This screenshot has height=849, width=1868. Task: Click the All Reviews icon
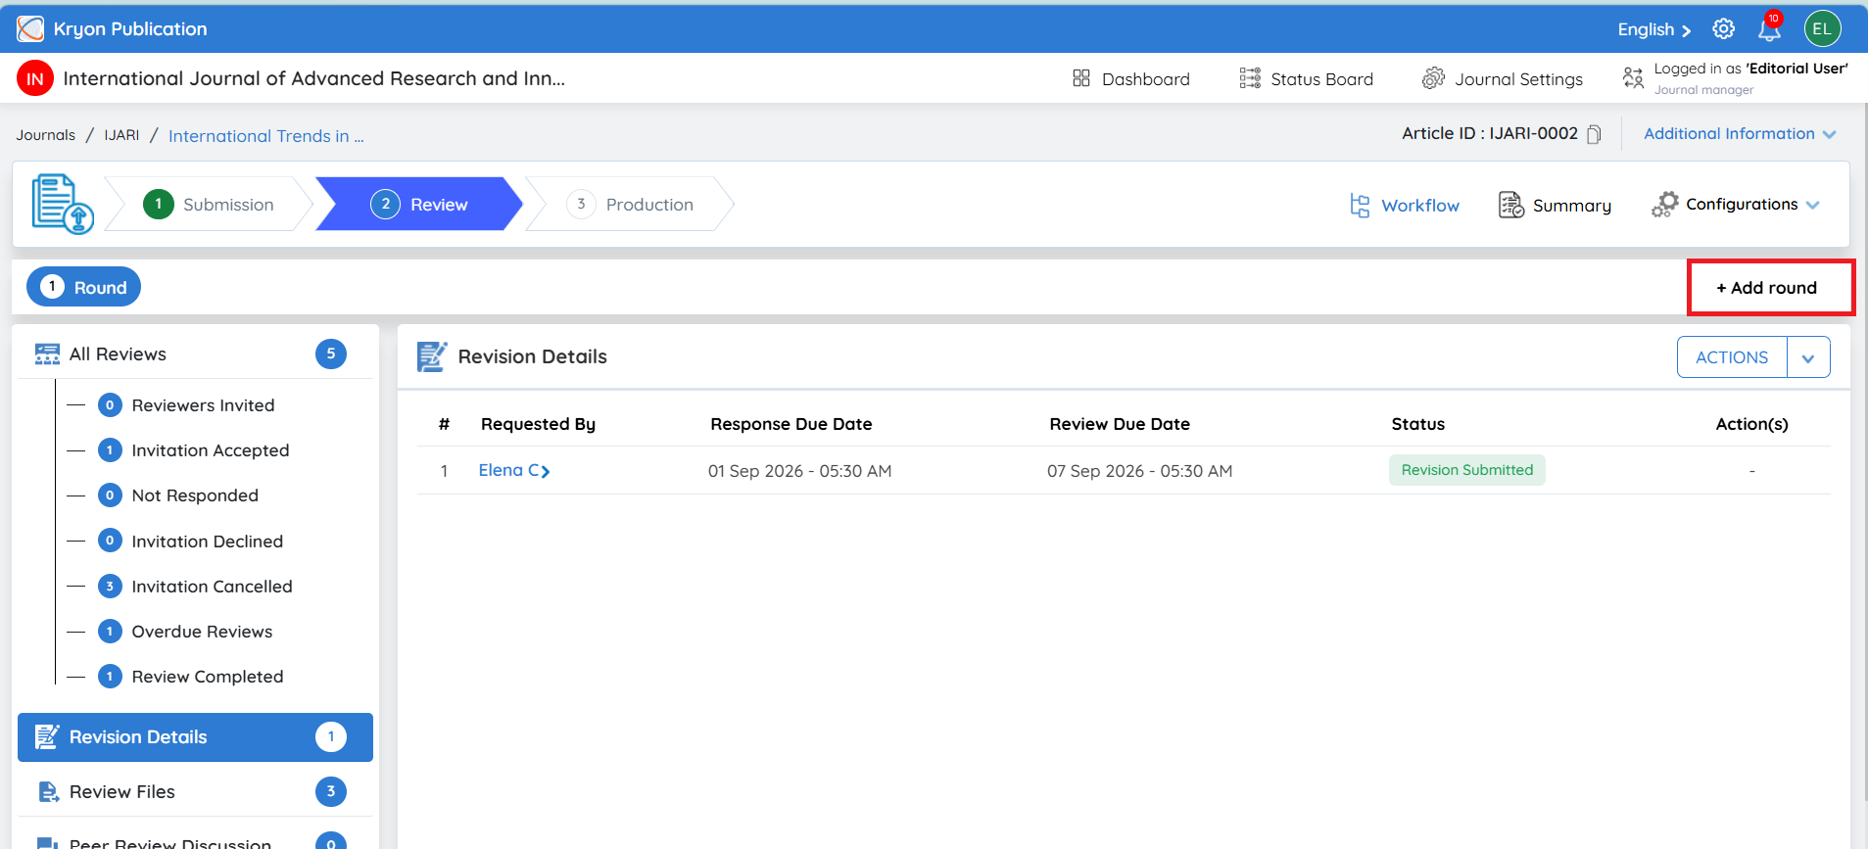pyautogui.click(x=47, y=354)
